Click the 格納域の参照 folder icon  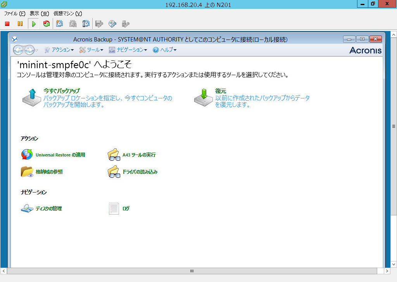(27, 172)
